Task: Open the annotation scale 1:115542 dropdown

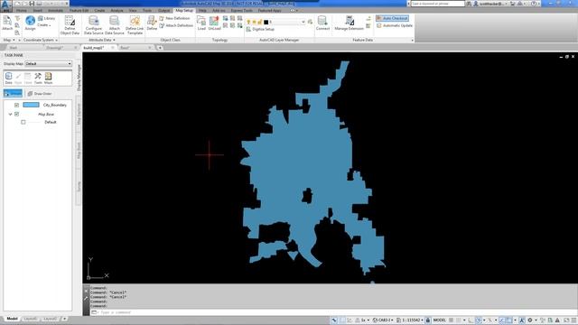Action: (x=409, y=320)
